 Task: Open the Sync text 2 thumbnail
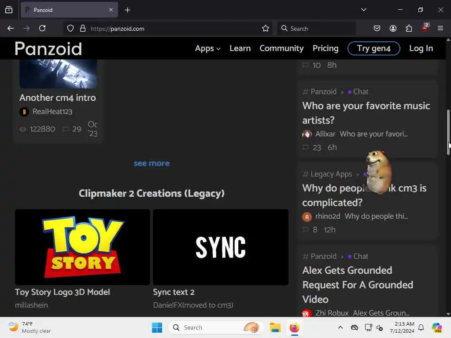click(x=221, y=247)
